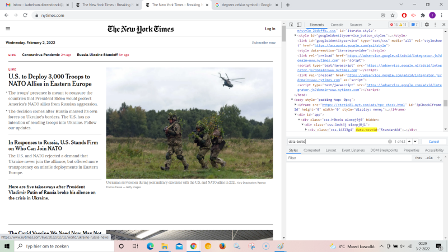Open the Properties pane tab
The width and height of the screenshot is (448, 252).
click(x=412, y=150)
